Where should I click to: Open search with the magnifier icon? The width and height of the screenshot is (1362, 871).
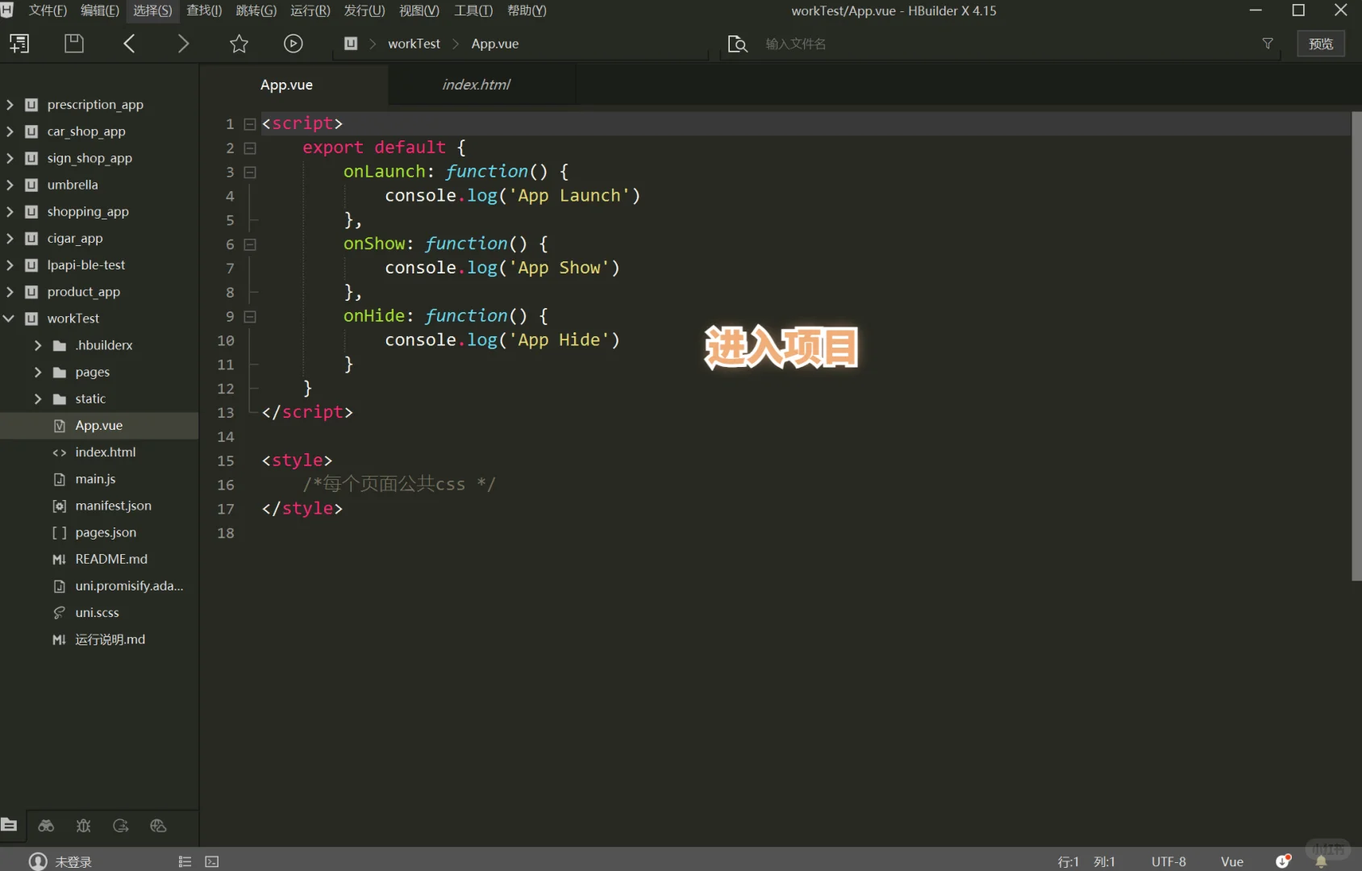736,44
